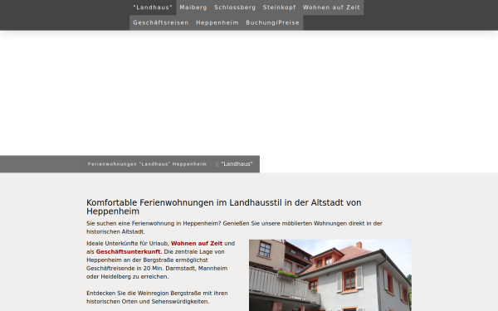Click text "oder Heidelberg zu erreichen."
The width and height of the screenshot is (498, 311).
coord(127,277)
